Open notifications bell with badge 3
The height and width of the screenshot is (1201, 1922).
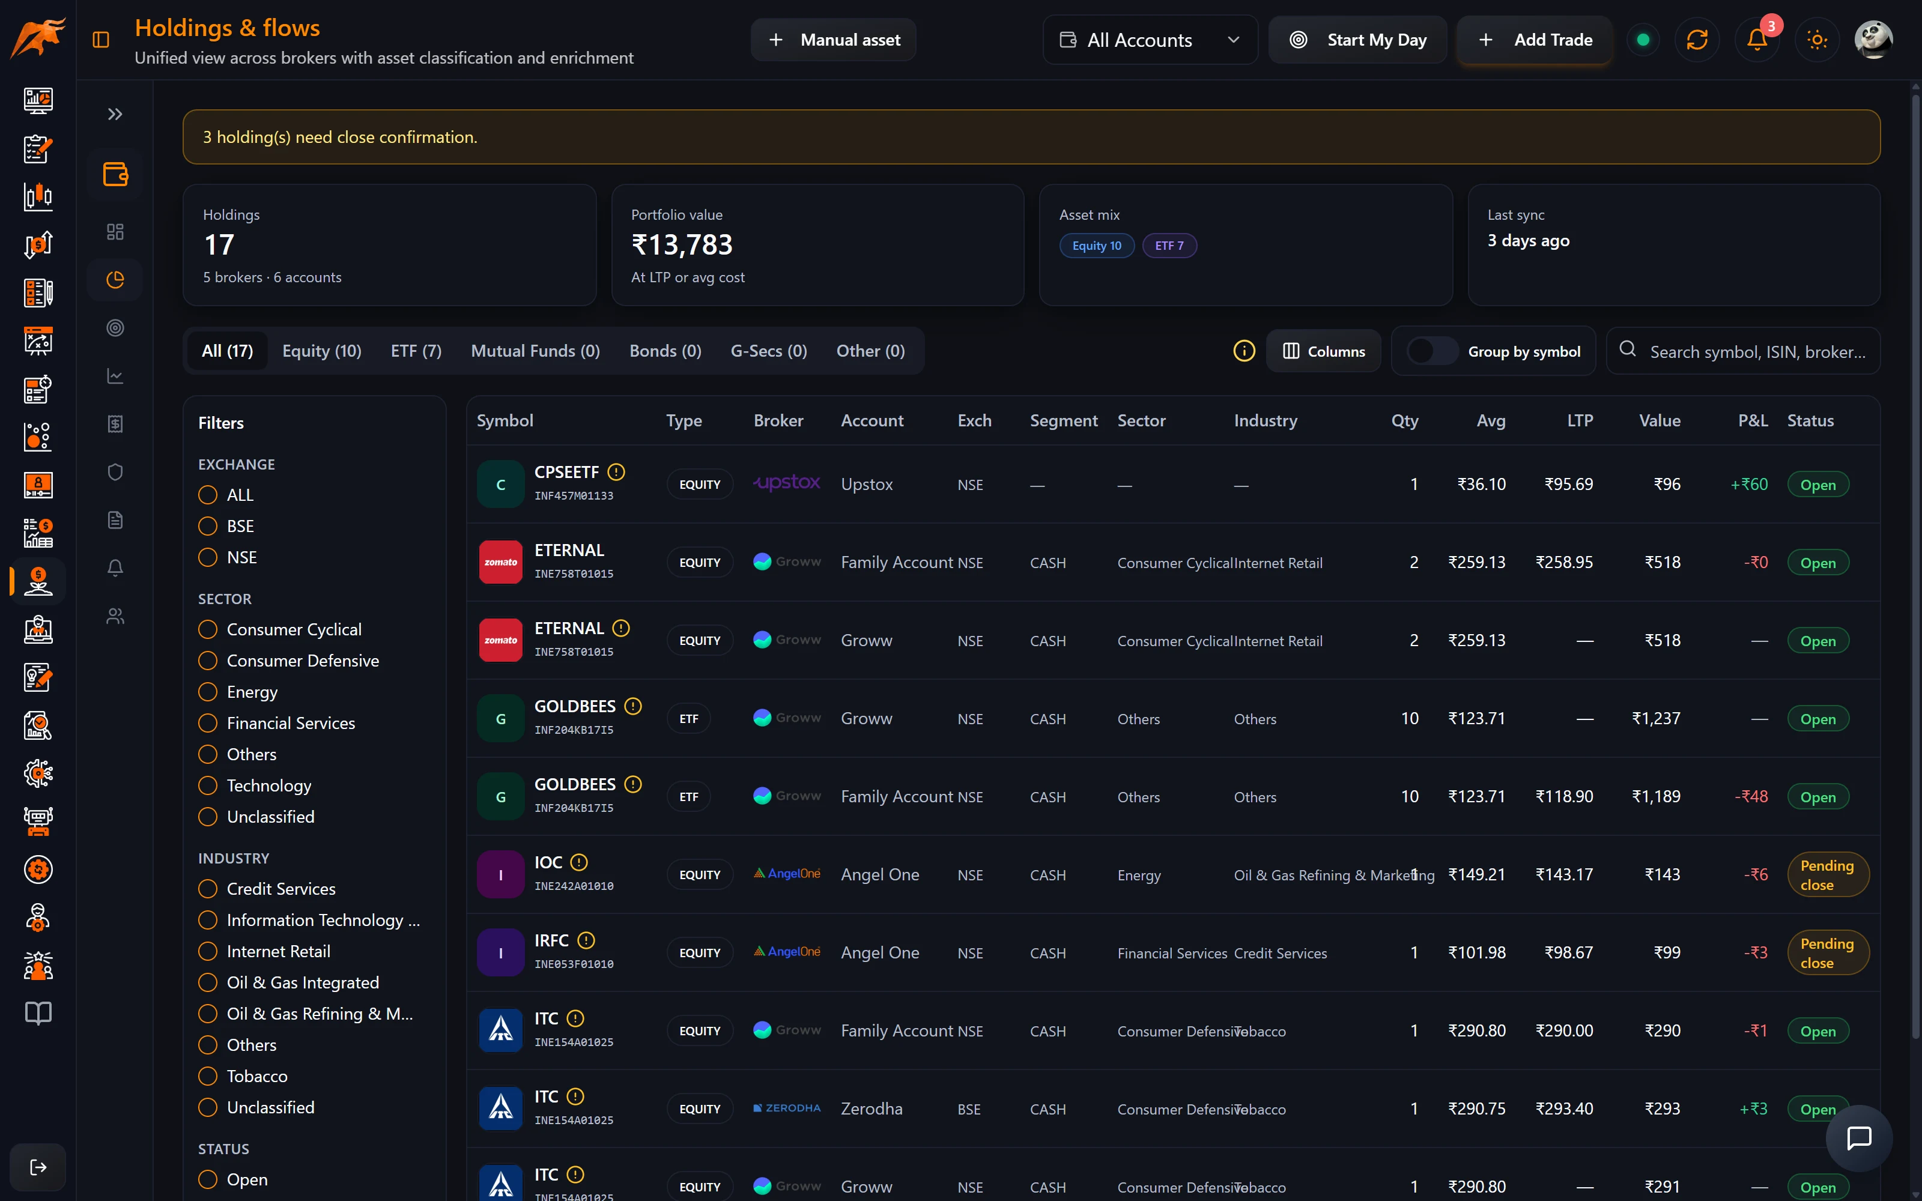coord(1757,40)
